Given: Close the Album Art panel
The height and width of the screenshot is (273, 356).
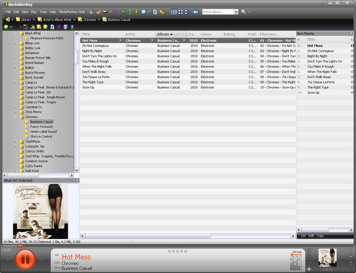Looking at the screenshot, I should (77, 180).
